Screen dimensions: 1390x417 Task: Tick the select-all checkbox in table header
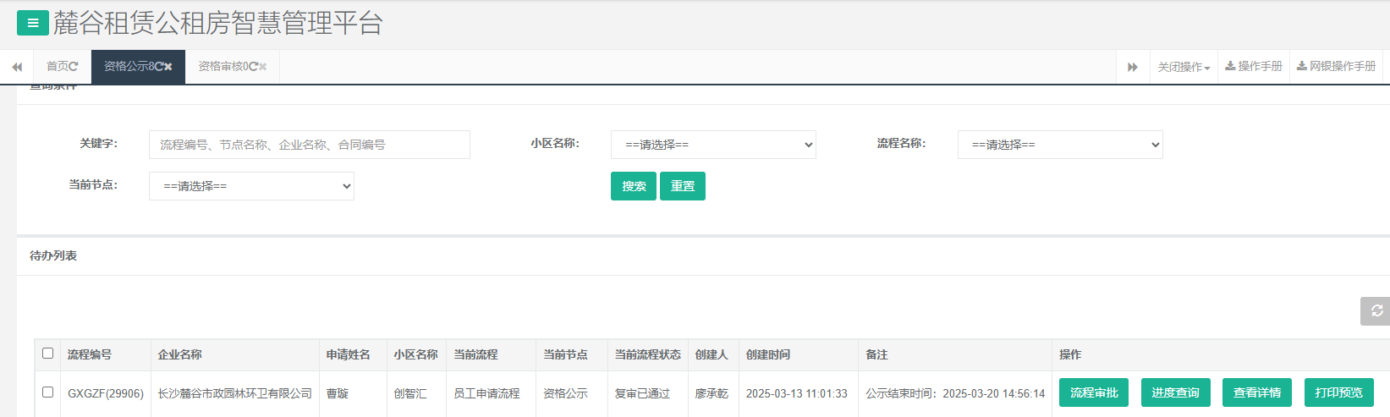(47, 354)
